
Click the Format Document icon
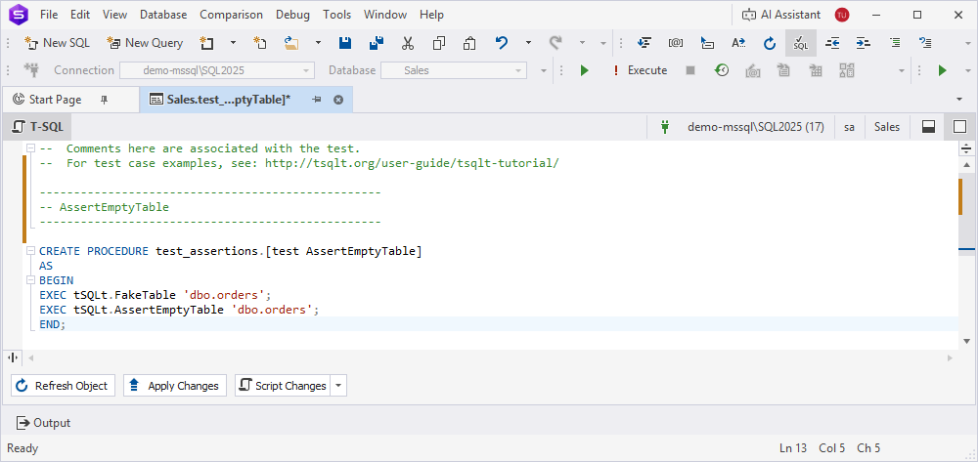(645, 43)
